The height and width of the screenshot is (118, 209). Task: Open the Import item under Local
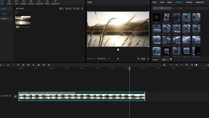4,14
